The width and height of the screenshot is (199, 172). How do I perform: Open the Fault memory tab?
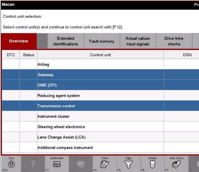pos(102,41)
